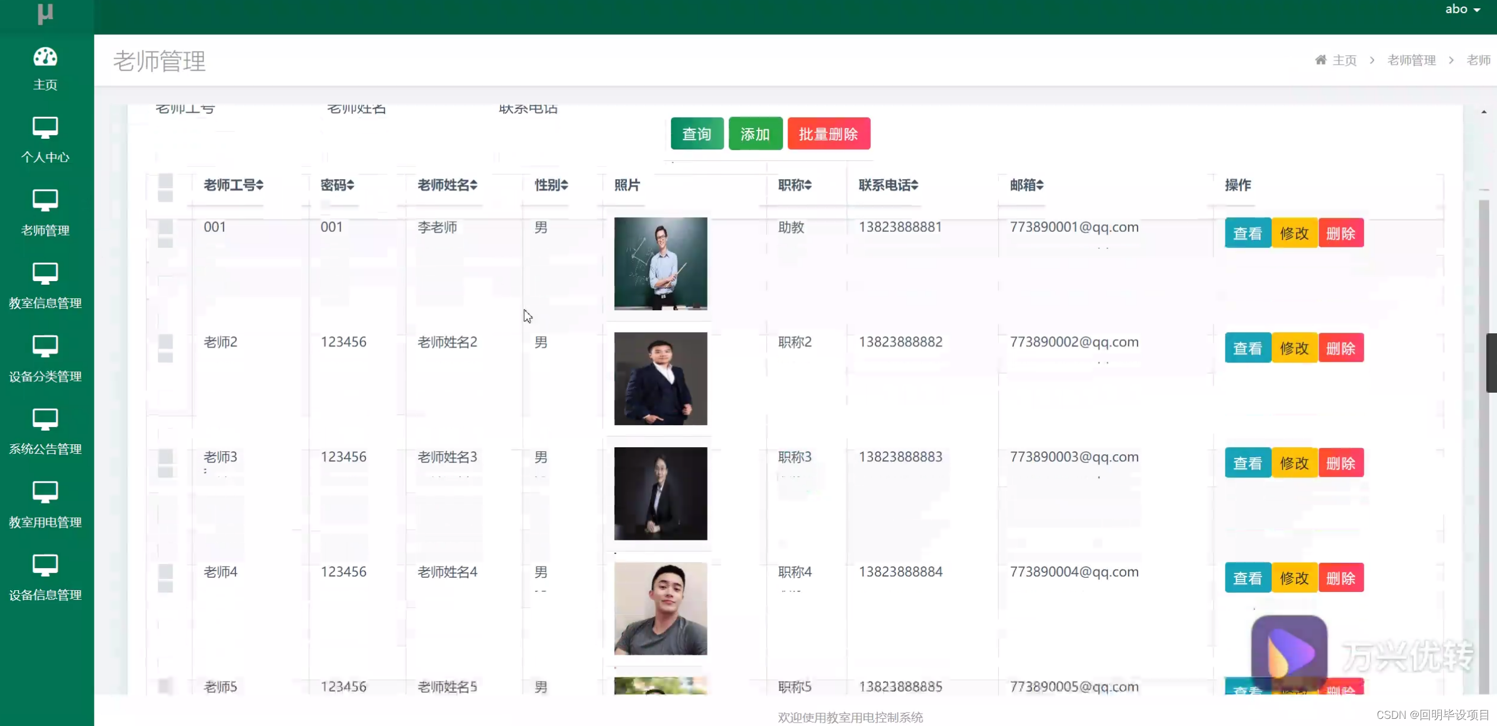The height and width of the screenshot is (726, 1497).
Task: Click 老师管理 breadcrumb link
Action: pyautogui.click(x=1411, y=60)
